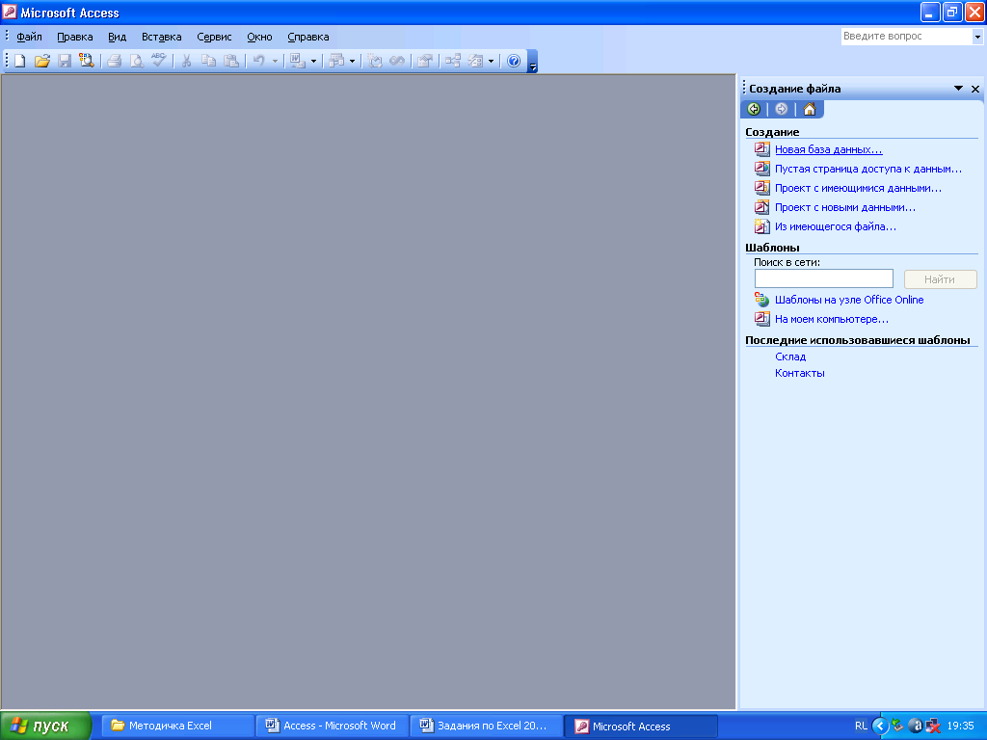Open the Вставка menu
Image resolution: width=987 pixels, height=740 pixels.
coord(161,37)
